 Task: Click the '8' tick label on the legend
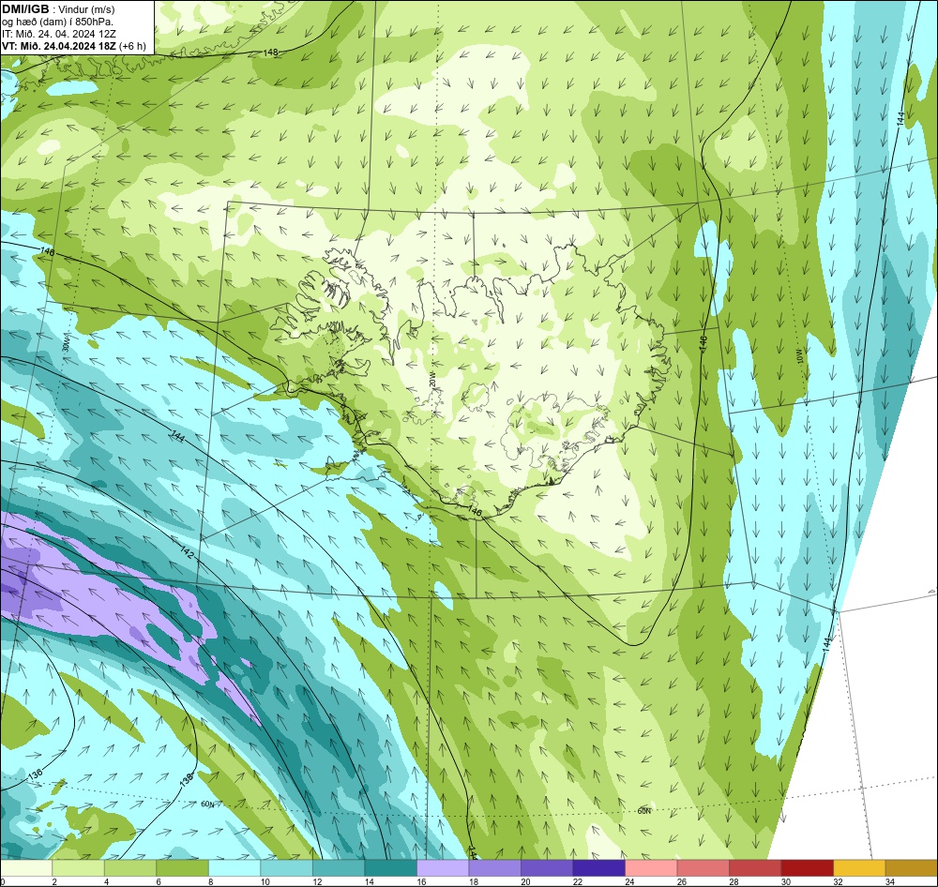point(210,881)
